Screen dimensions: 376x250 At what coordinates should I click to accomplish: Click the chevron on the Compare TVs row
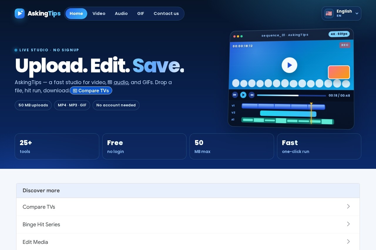click(348, 206)
